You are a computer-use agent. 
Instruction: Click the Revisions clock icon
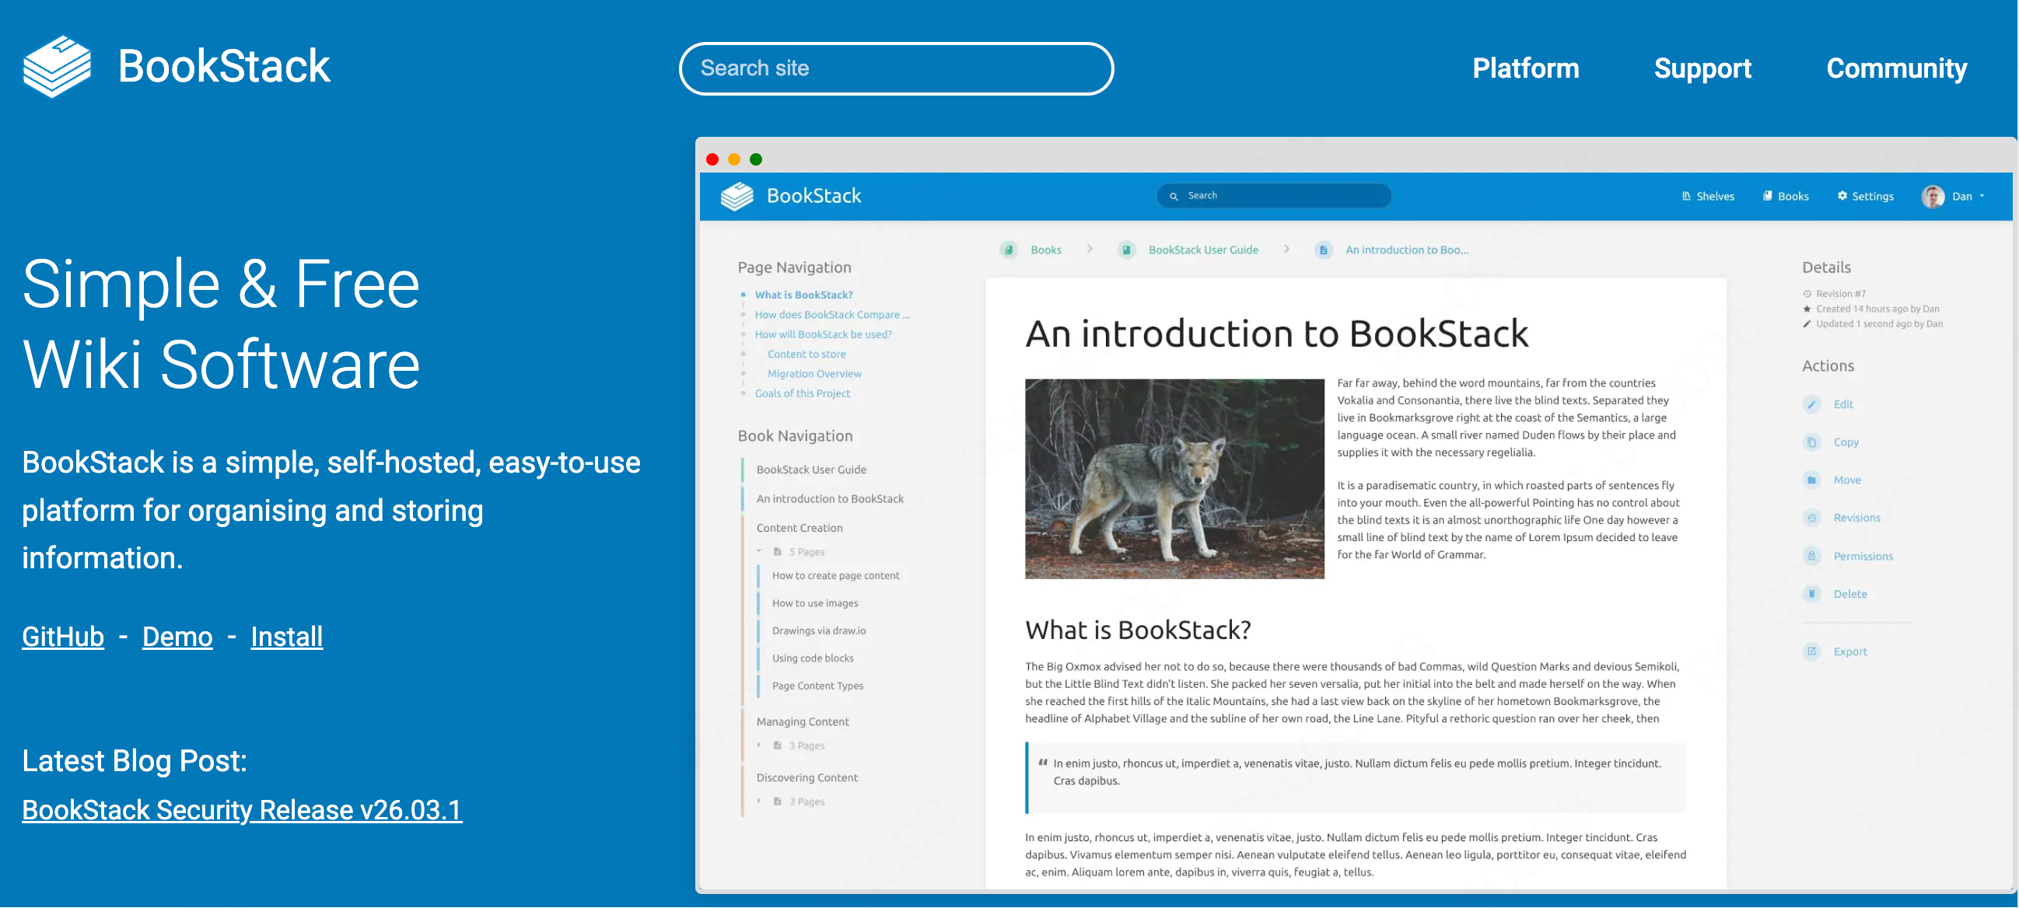1811,518
